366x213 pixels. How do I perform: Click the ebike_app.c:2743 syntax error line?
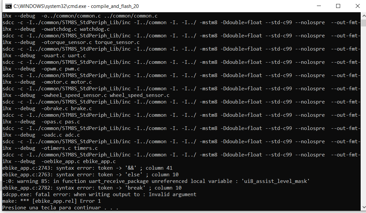click(x=87, y=168)
